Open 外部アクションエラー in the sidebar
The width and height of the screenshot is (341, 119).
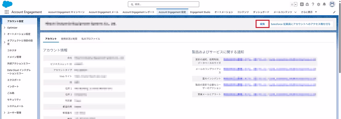tap(19, 63)
